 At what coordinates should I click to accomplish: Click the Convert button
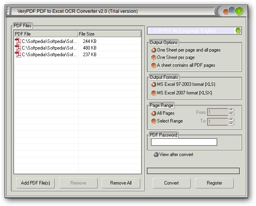coord(172,183)
